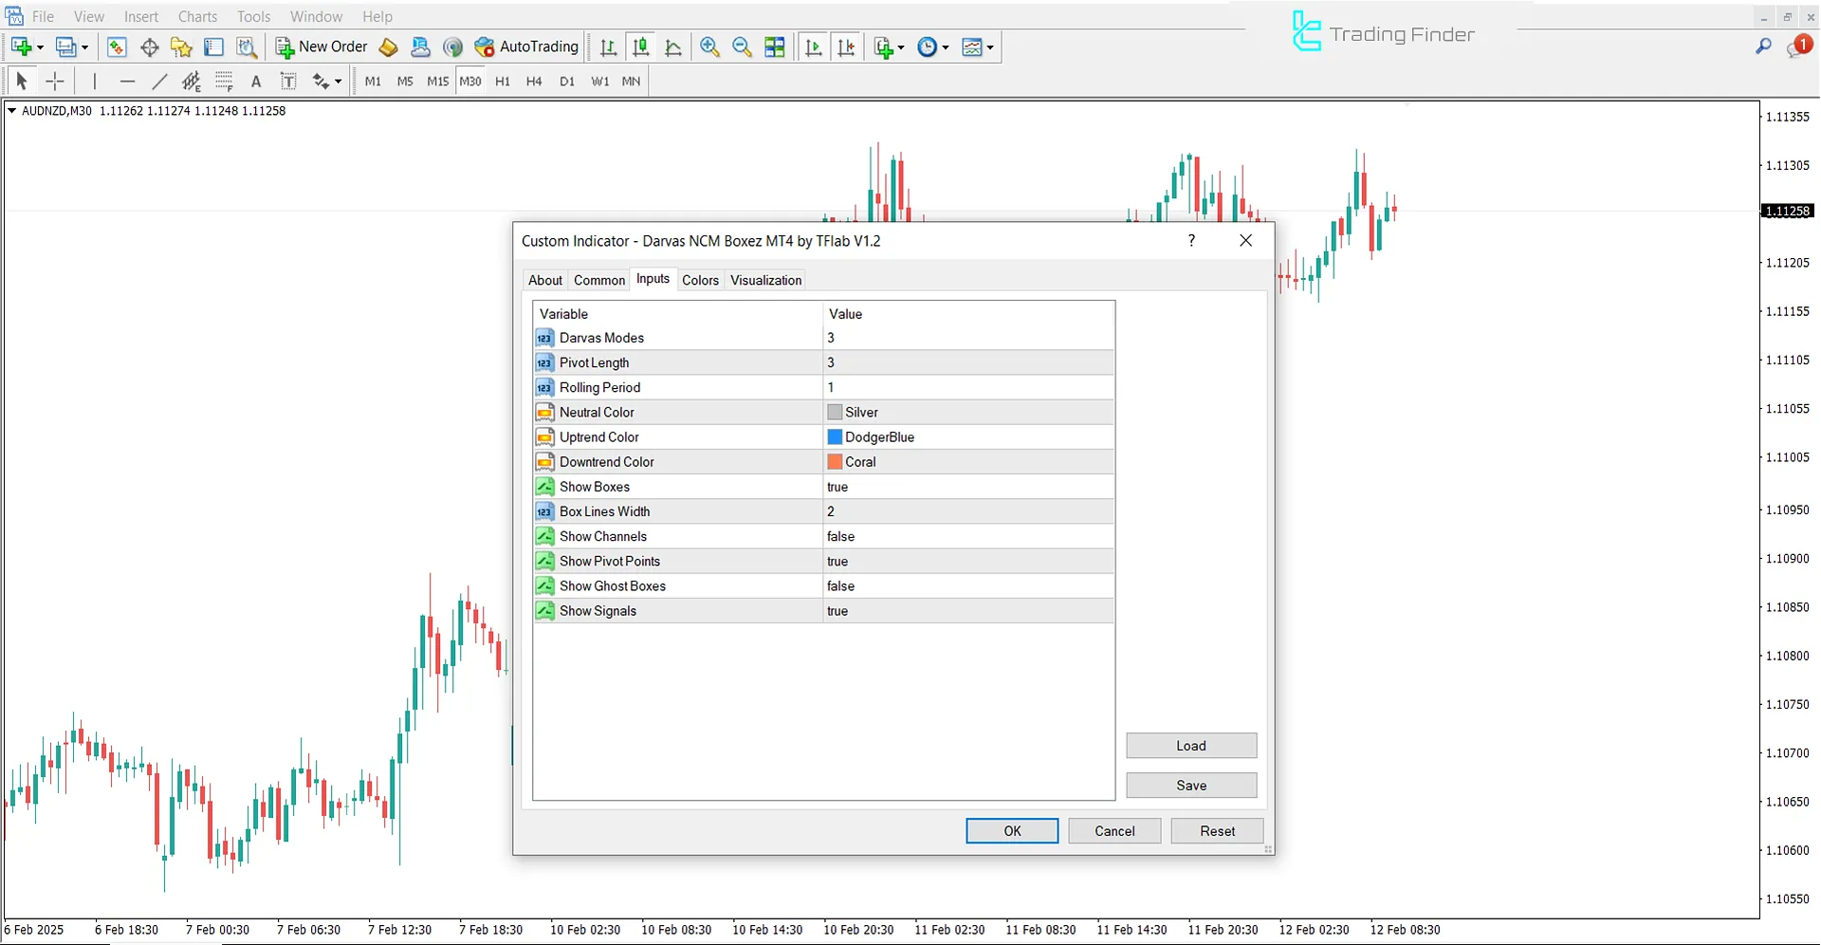The width and height of the screenshot is (1821, 945).
Task: Click the DodgerBlue Uptrend Color swatch
Action: (x=834, y=436)
